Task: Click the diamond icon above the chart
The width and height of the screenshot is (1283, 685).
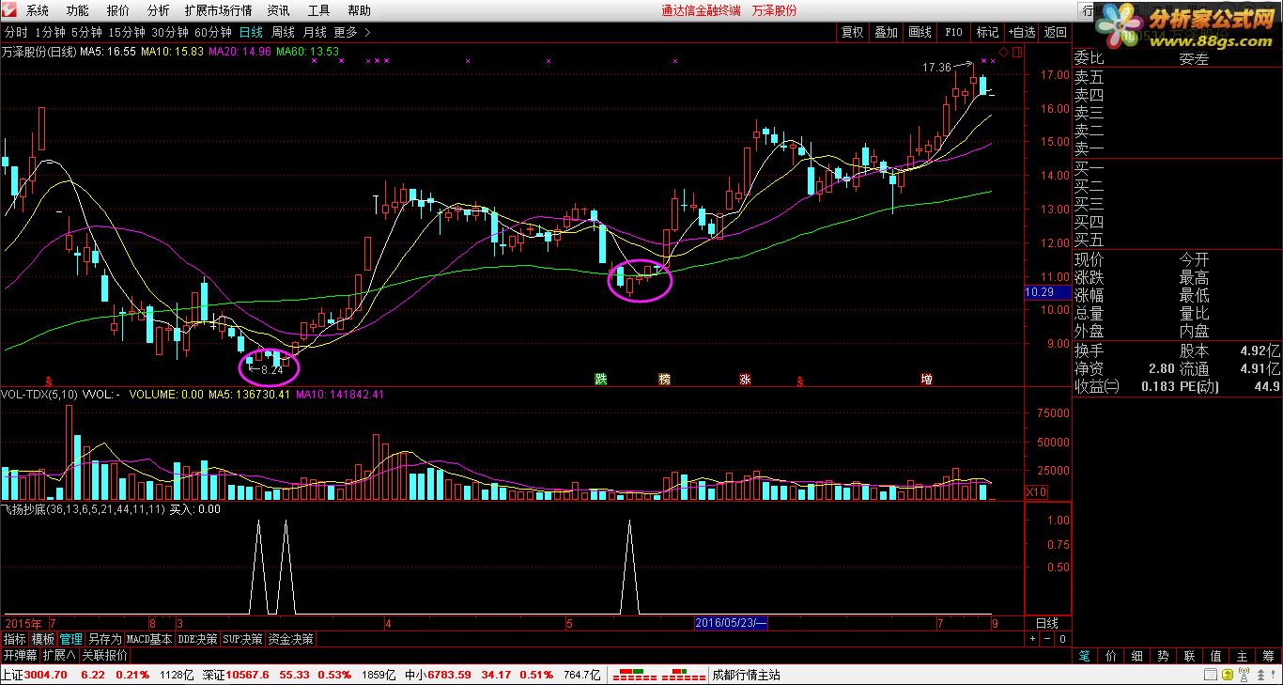Action: [1003, 52]
